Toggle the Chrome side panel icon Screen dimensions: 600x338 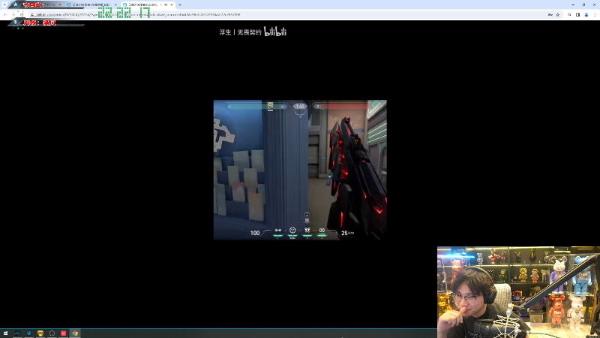click(577, 14)
